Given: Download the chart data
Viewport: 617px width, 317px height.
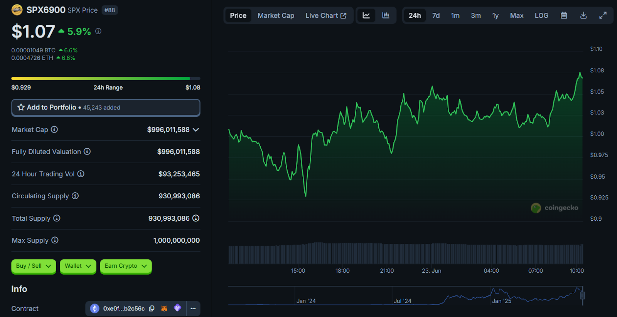Looking at the screenshot, I should click(583, 15).
